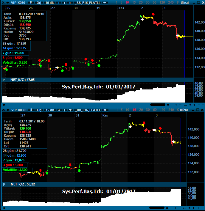The width and height of the screenshot is (205, 211).
Task: Click the right arrow after _BB_F16_FLATLI in the 15 dk chart
Action: tap(105, 110)
